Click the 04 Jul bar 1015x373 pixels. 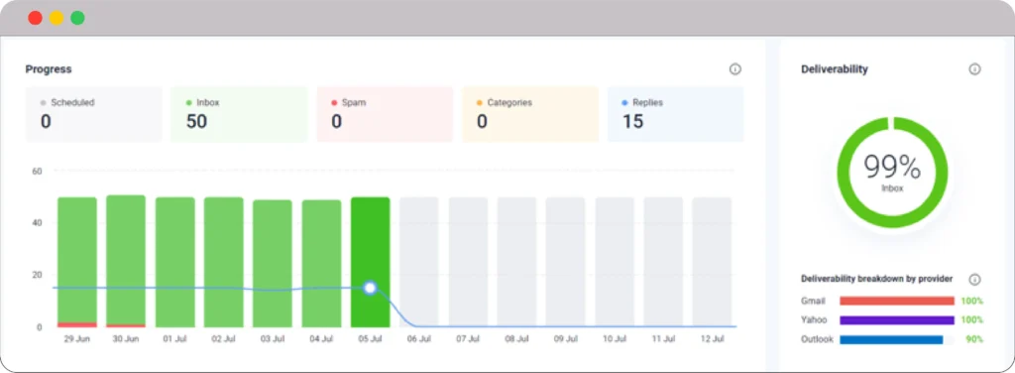click(x=322, y=264)
